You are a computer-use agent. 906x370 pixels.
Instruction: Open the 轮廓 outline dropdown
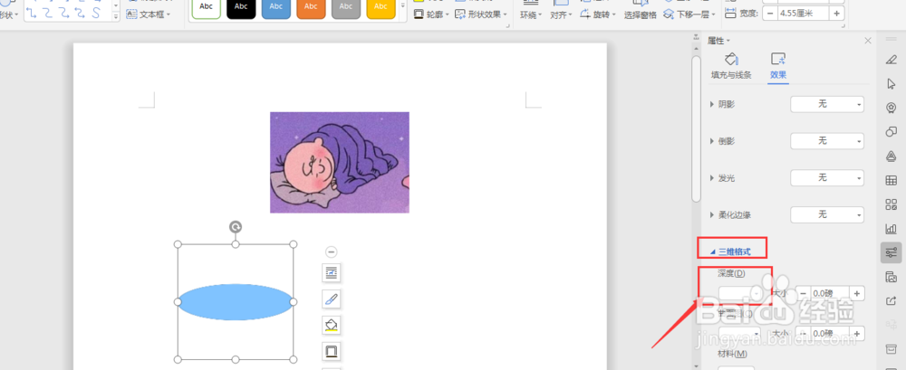[432, 14]
